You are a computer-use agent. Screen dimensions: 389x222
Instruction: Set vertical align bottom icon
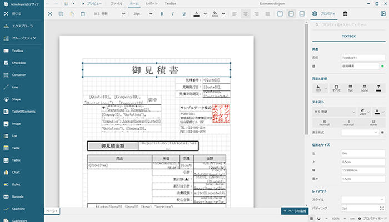[x=302, y=14]
